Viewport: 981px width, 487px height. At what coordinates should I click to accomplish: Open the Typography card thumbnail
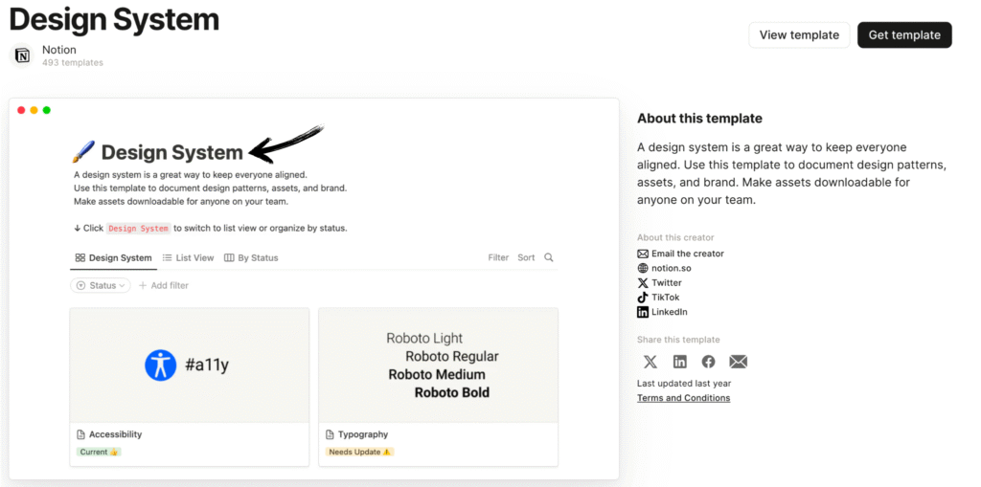pos(438,365)
